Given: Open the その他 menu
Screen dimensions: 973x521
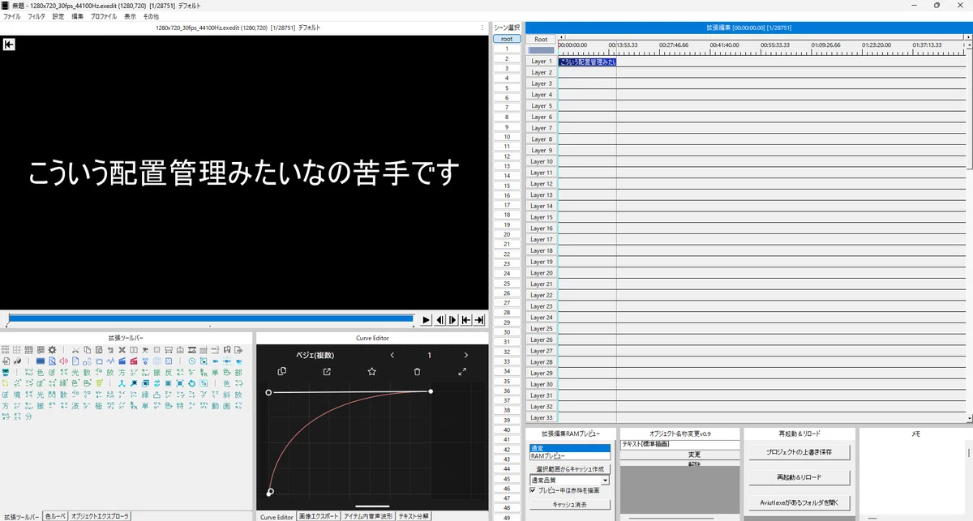Looking at the screenshot, I should (x=151, y=16).
